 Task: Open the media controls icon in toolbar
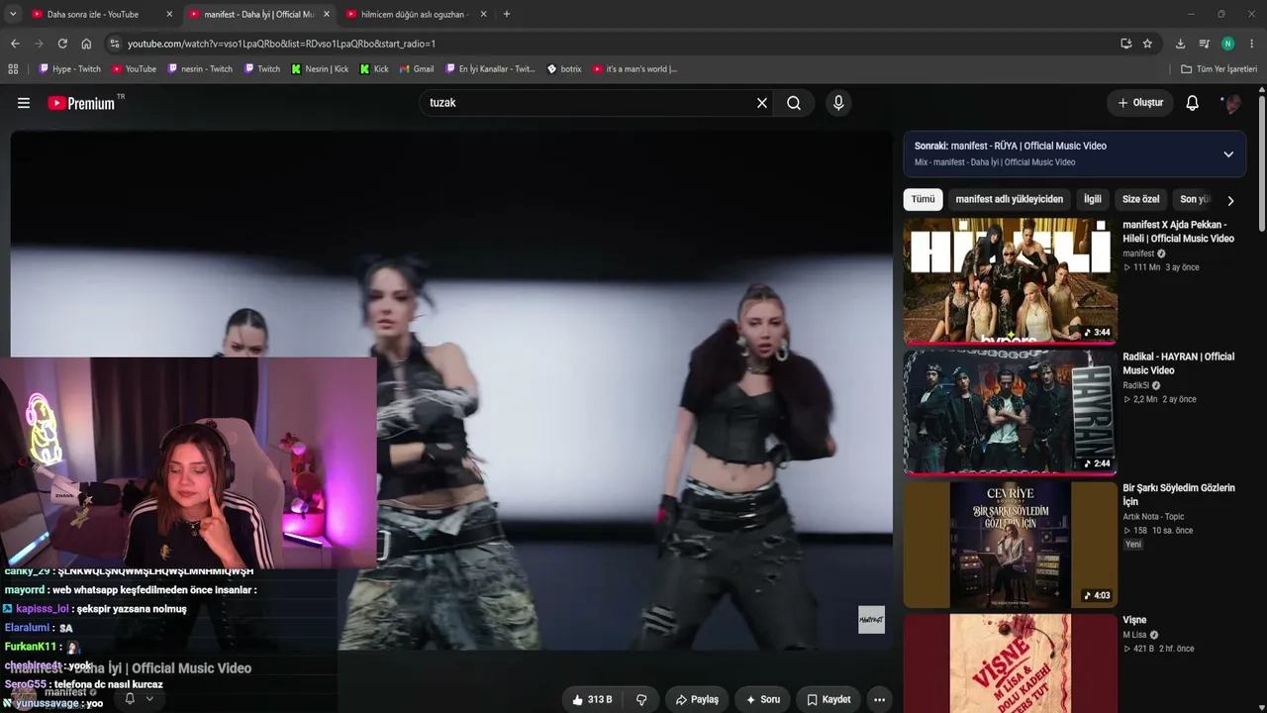[x=1204, y=44]
